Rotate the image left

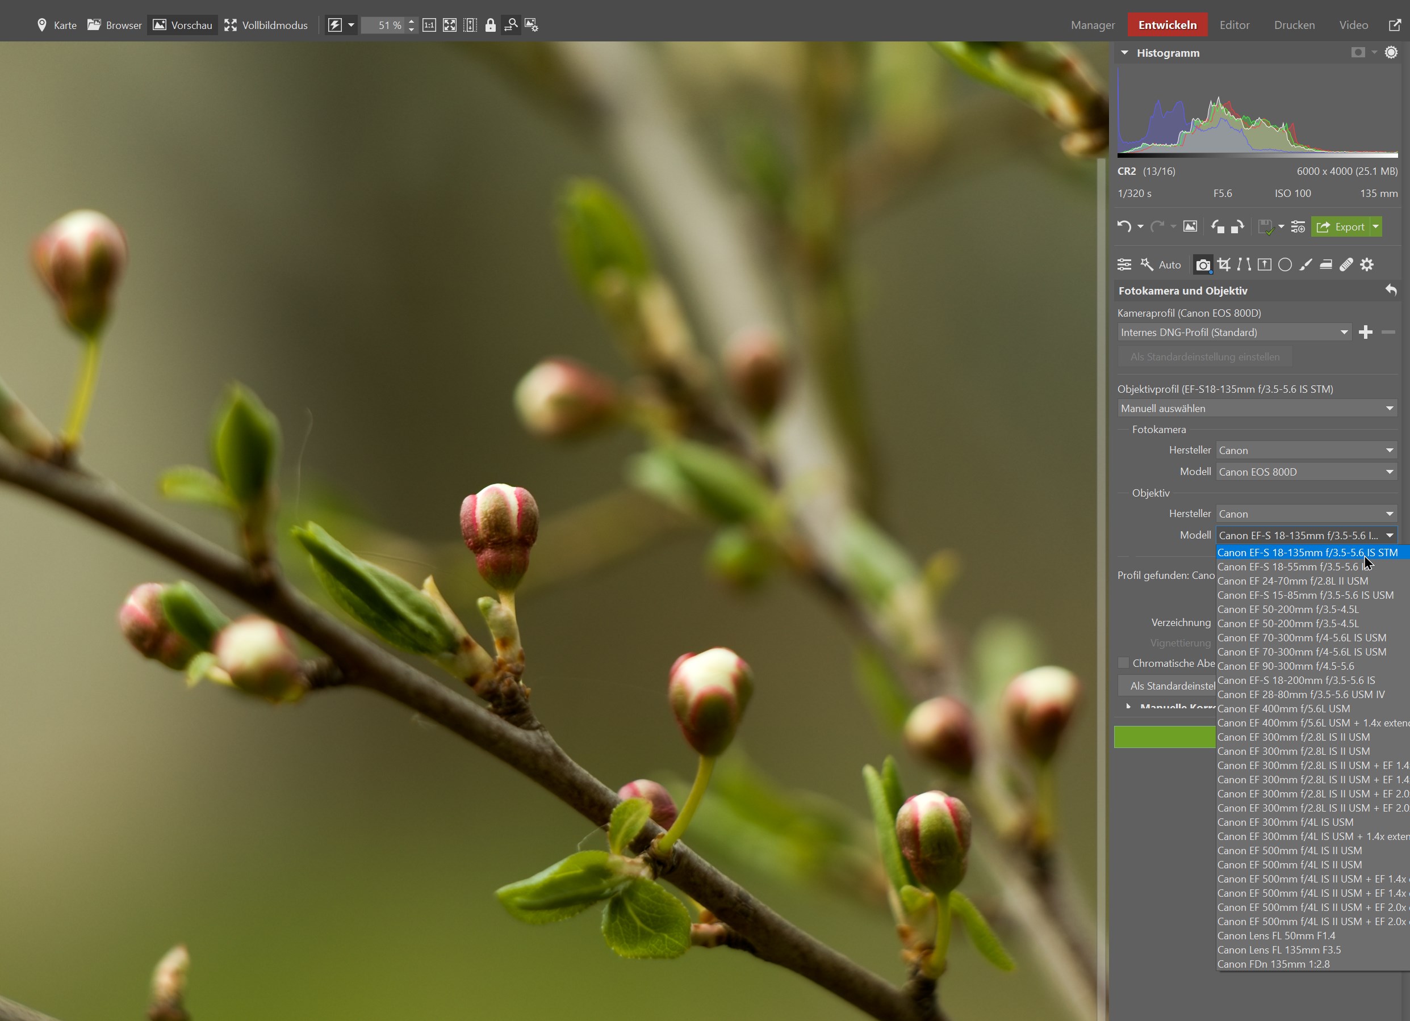pyautogui.click(x=1217, y=227)
